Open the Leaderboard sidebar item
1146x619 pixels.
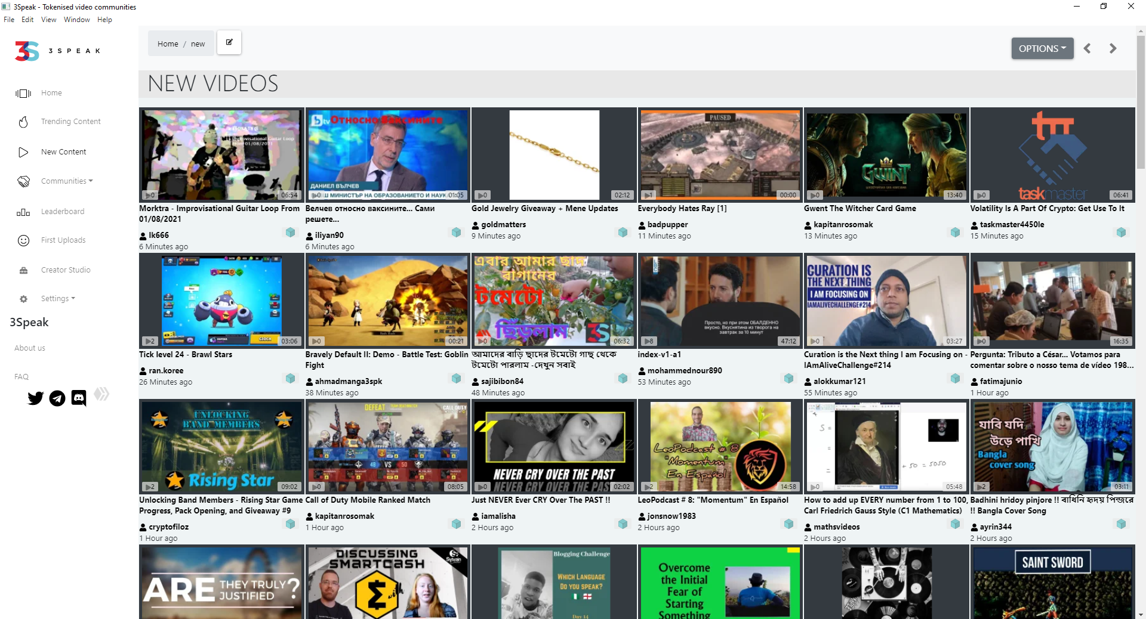63,212
